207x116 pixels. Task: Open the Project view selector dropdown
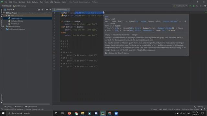point(9,10)
